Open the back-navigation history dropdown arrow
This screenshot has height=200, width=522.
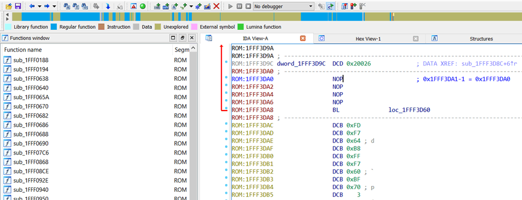click(x=39, y=6)
